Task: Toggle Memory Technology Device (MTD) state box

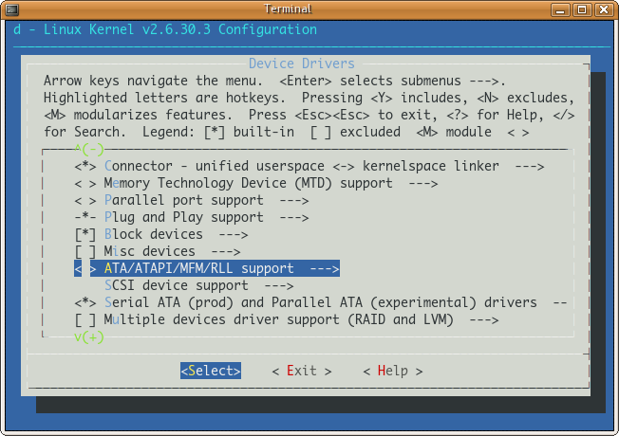Action: (85, 184)
